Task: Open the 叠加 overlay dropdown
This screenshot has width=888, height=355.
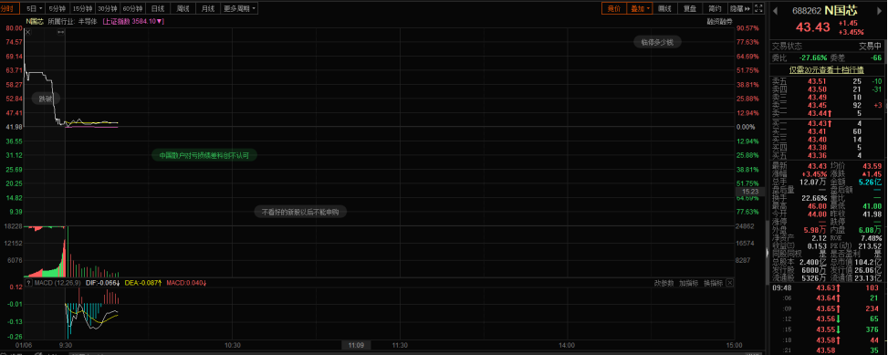Action: (x=640, y=8)
